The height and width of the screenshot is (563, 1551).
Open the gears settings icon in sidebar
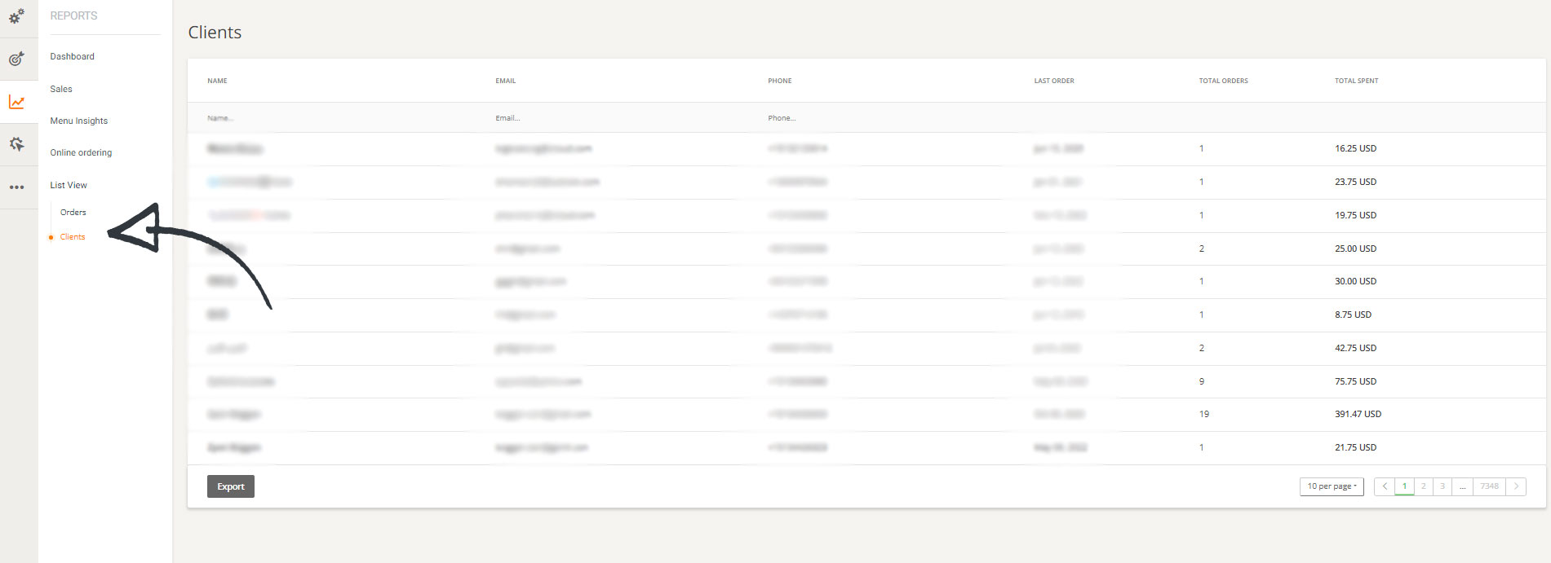(16, 15)
